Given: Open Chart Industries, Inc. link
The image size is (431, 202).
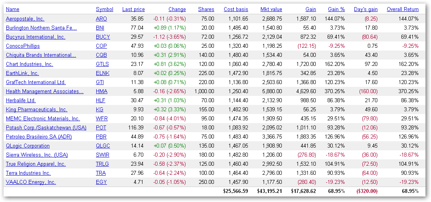Looking at the screenshot, I should (30, 64).
